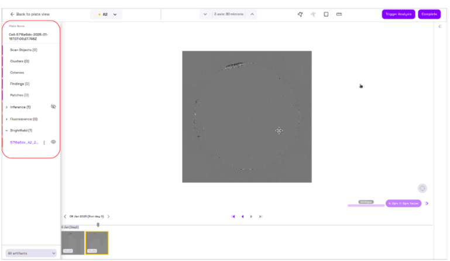Expand the Fluorescence section

pyautogui.click(x=6, y=119)
